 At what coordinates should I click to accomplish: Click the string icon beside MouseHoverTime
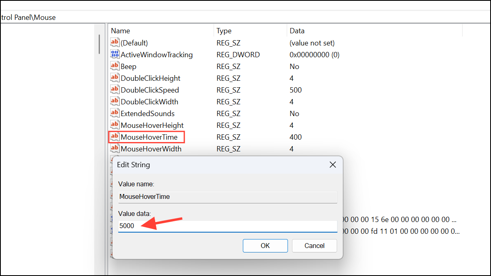(115, 137)
